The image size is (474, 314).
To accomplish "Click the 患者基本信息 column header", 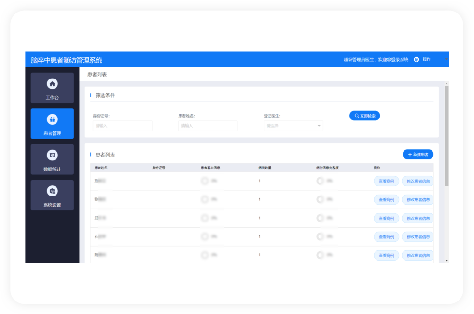I will click(210, 168).
